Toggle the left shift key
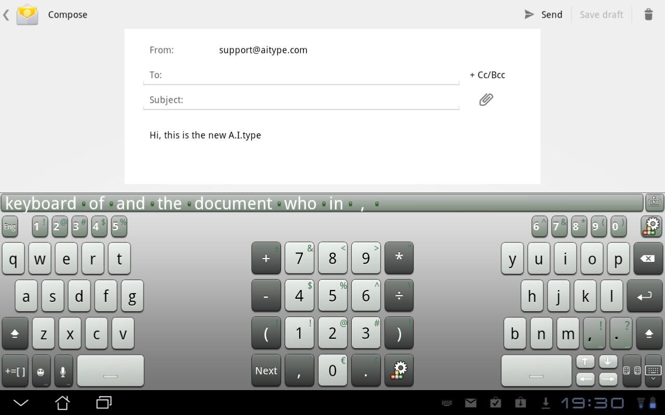Image resolution: width=665 pixels, height=415 pixels. [x=15, y=333]
